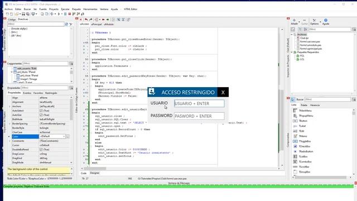The height and width of the screenshot is (201, 357).
Task: Click the Redo arrow in editor toolbar
Action: (x=91, y=20)
